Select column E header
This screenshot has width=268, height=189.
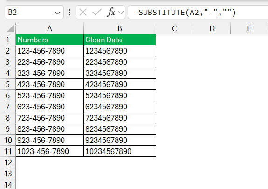[x=249, y=28]
